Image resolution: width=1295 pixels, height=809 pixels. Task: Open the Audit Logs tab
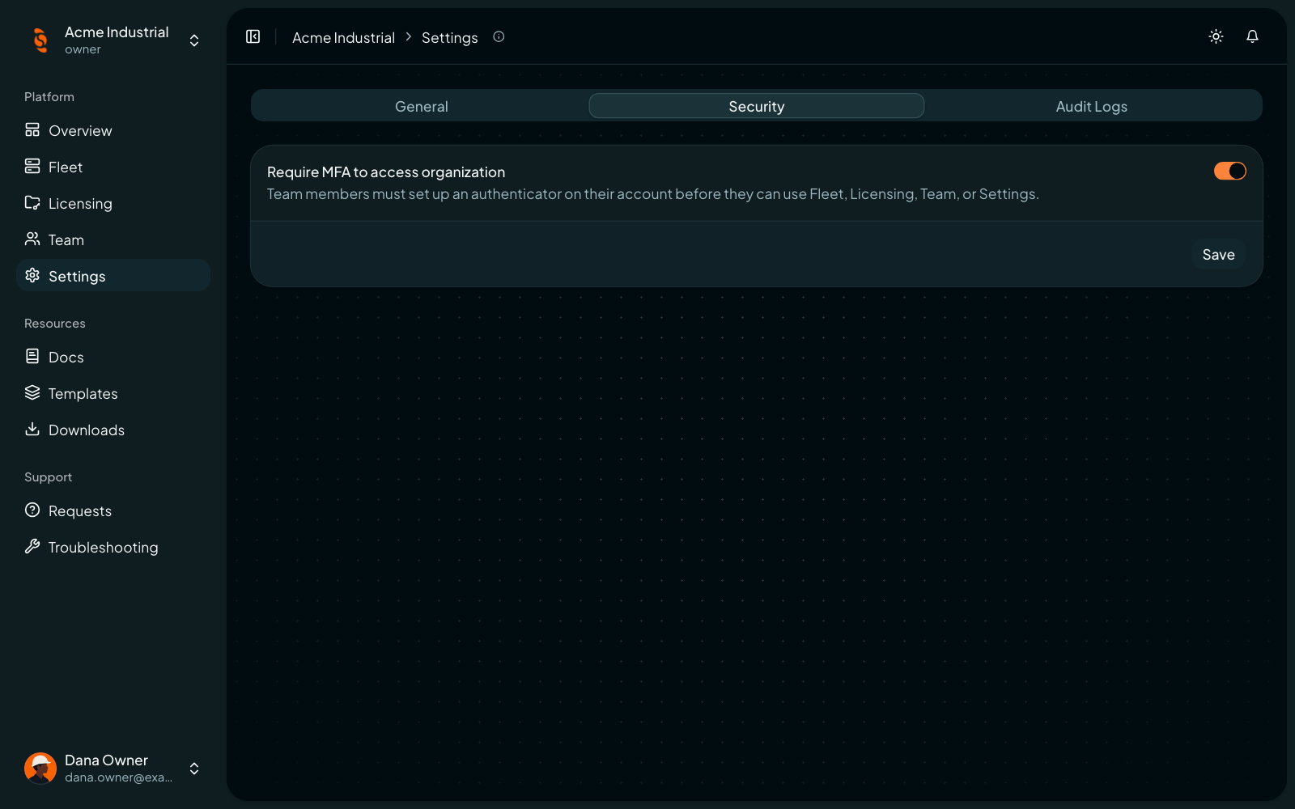click(x=1091, y=106)
